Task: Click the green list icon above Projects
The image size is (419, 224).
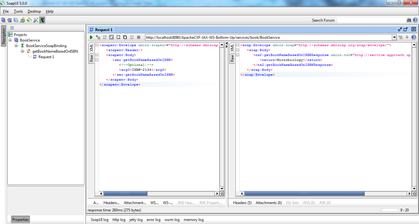Action: (12, 28)
